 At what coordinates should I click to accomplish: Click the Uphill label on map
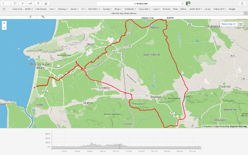40,105
